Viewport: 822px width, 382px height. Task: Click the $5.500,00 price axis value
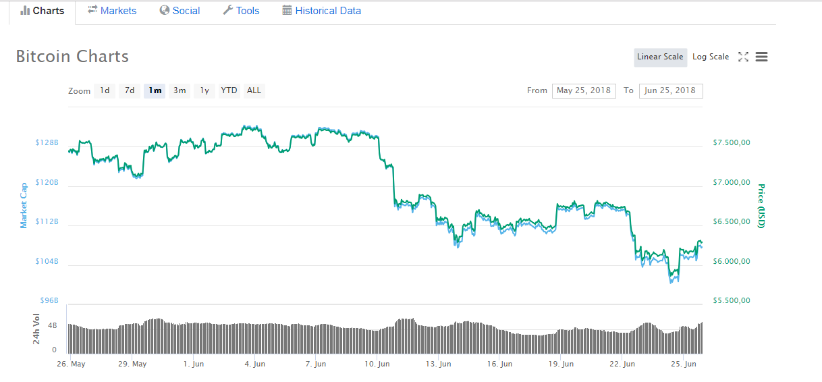732,301
